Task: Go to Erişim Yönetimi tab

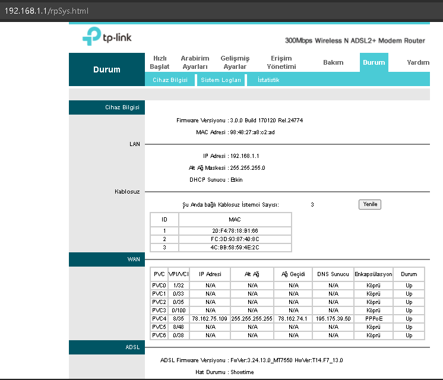Action: point(281,62)
